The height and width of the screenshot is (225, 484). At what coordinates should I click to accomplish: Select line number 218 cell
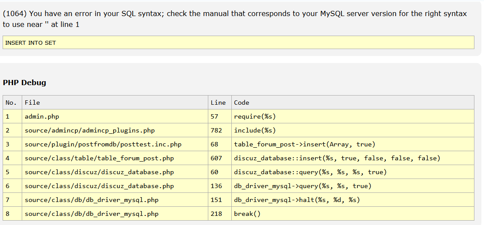tap(216, 214)
